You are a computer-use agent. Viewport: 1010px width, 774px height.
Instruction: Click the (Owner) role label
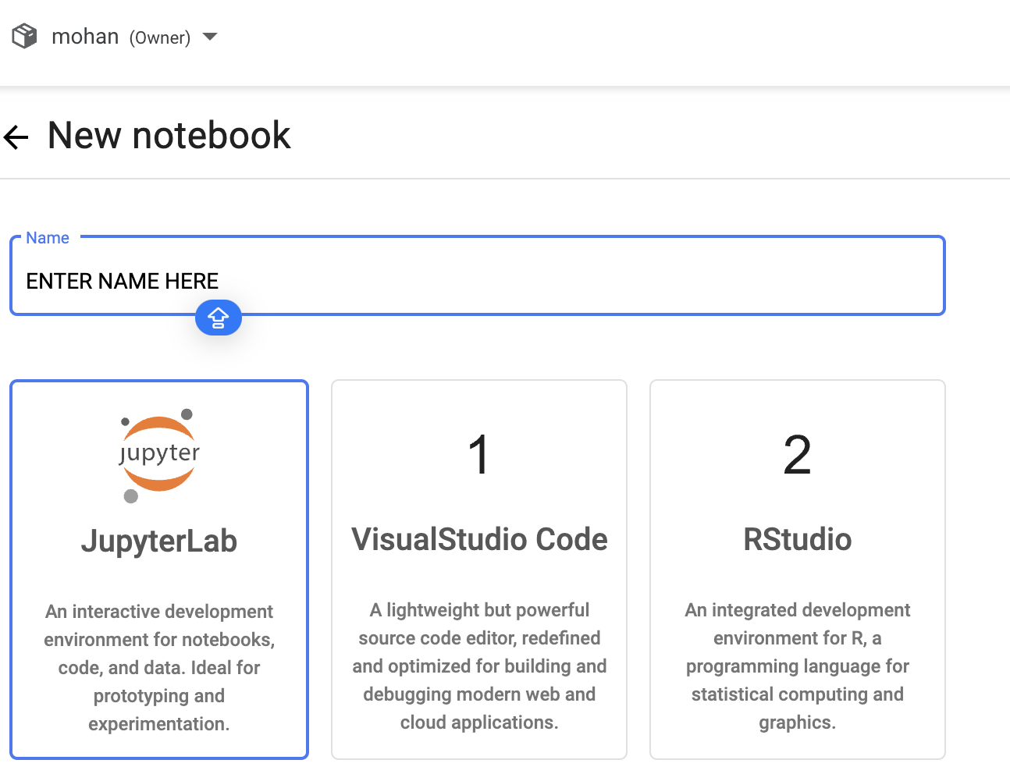coord(160,37)
